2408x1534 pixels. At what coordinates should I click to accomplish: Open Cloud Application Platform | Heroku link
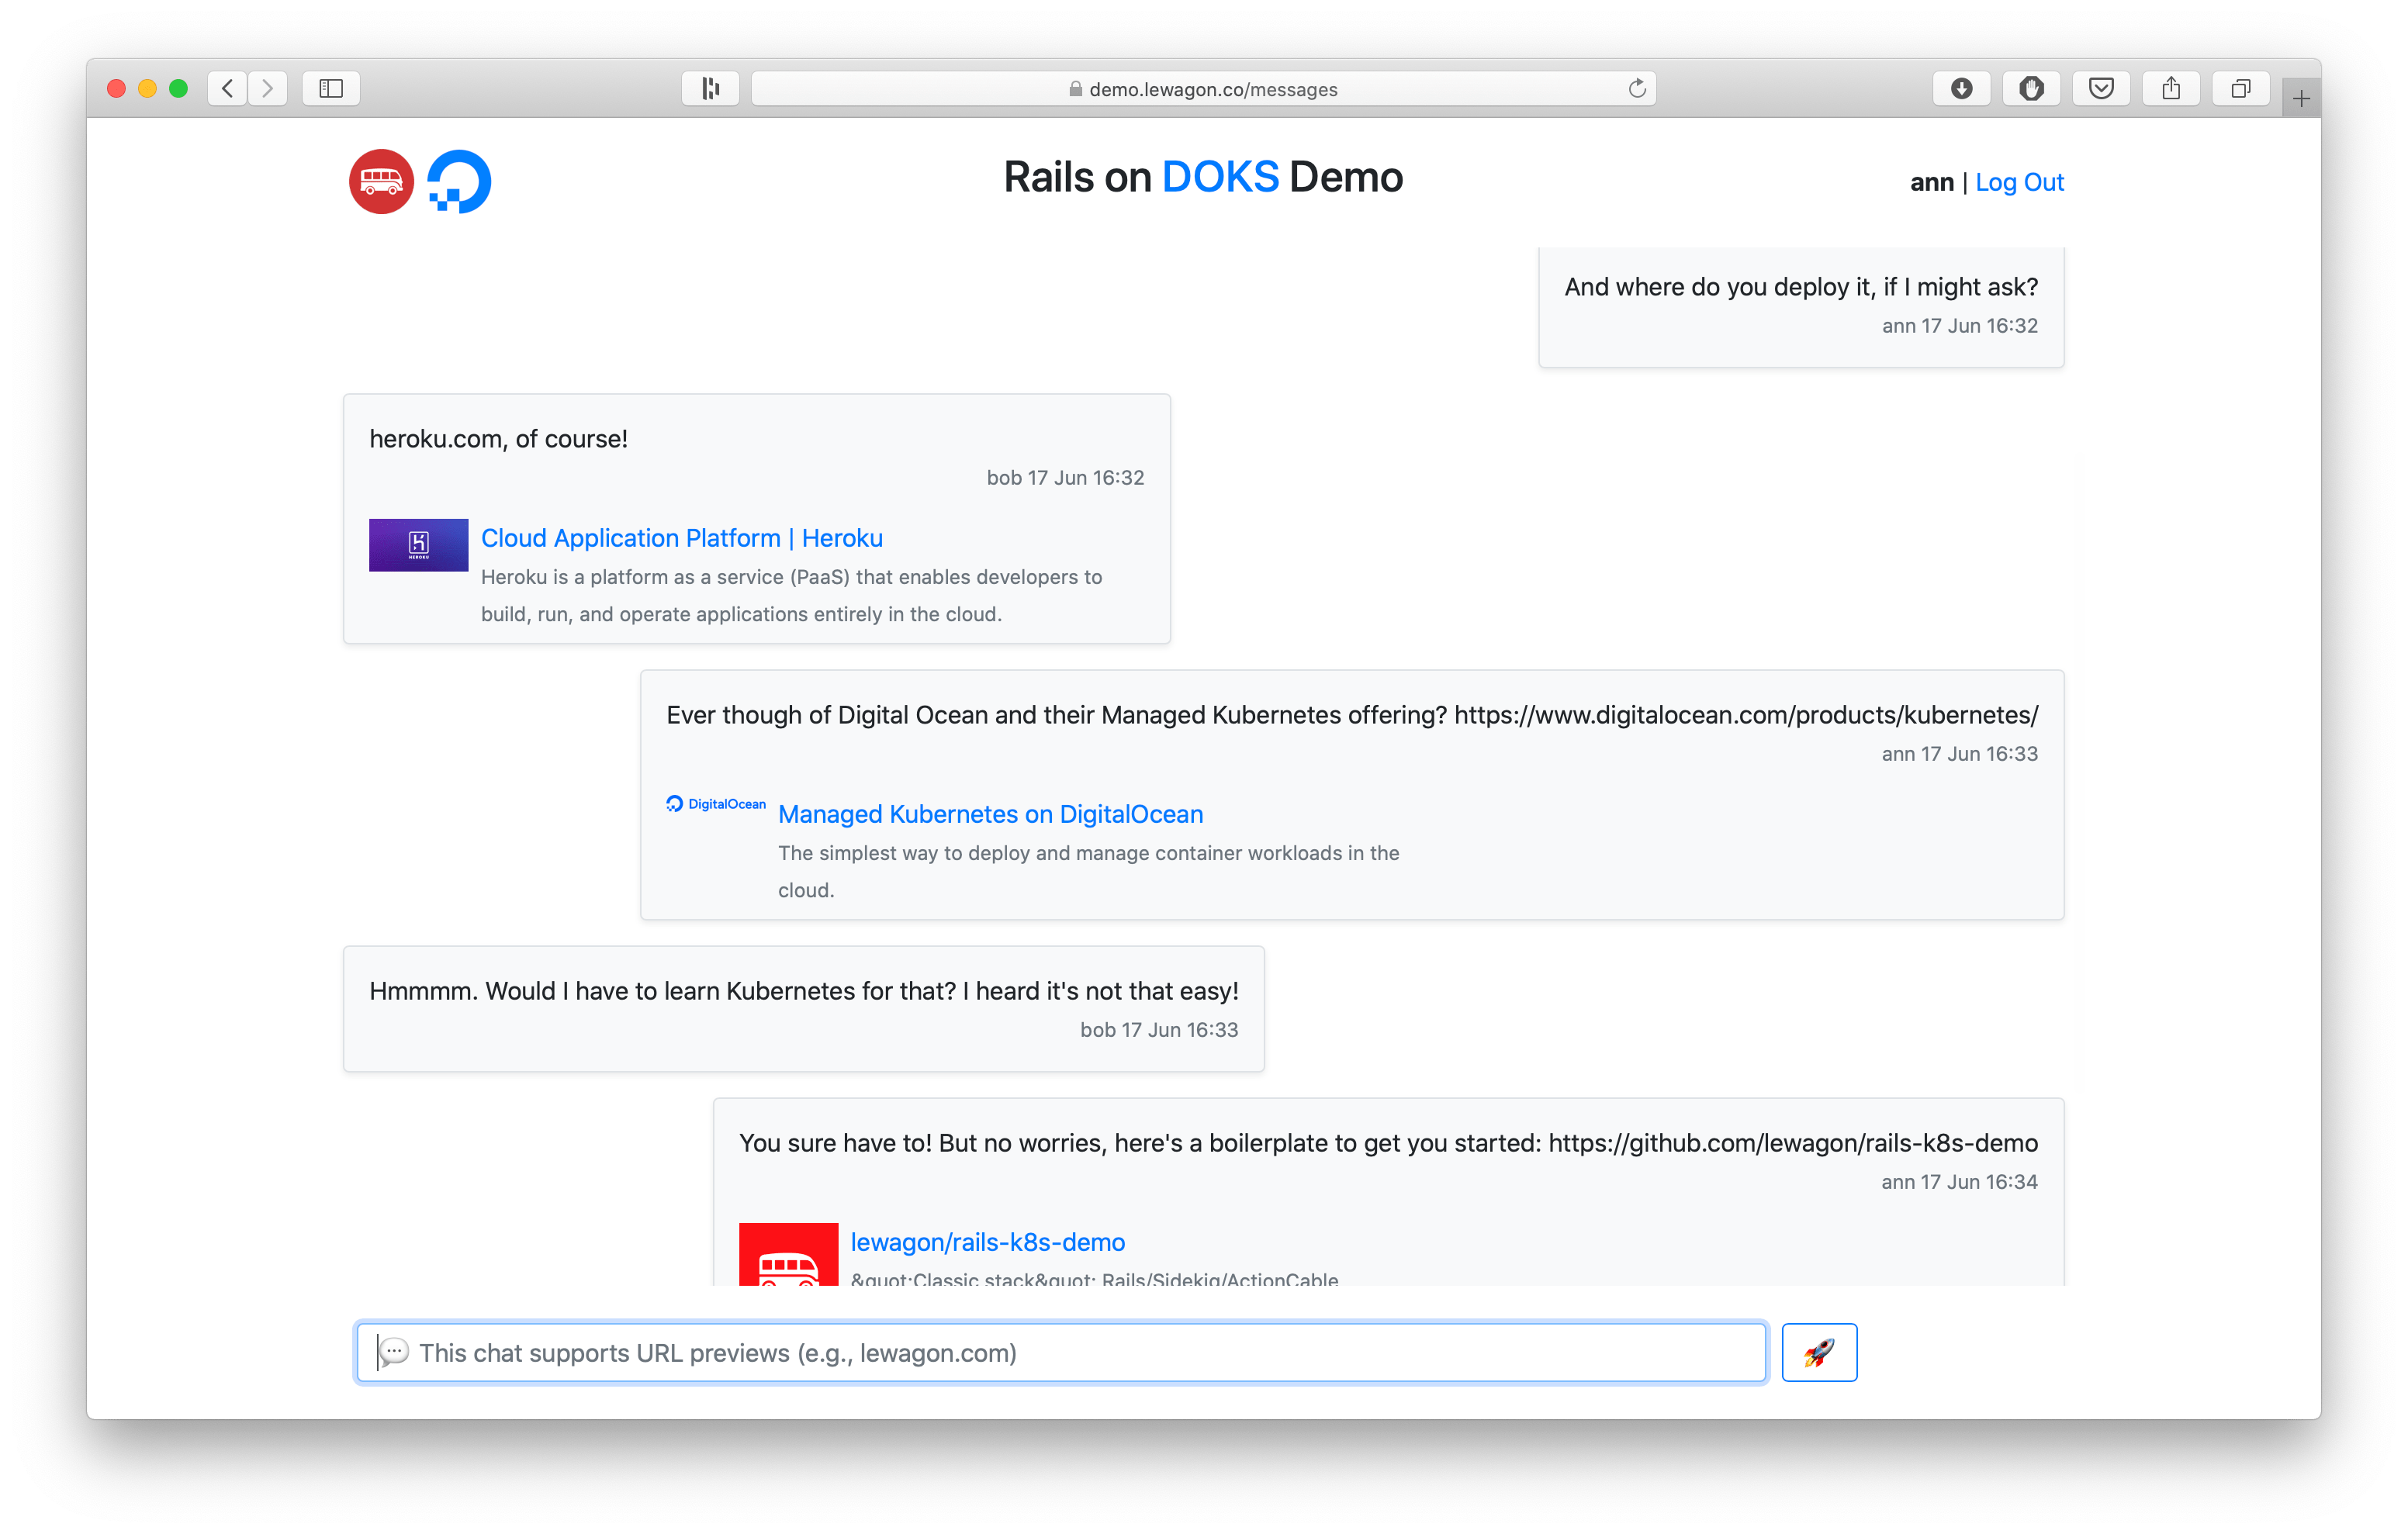[681, 538]
